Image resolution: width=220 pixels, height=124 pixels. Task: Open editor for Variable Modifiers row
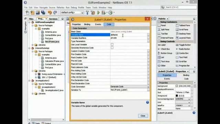[148, 38]
